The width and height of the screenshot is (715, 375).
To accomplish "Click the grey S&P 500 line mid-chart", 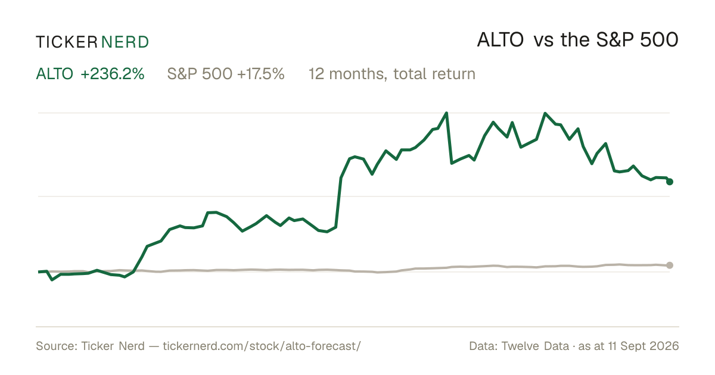I will 357,271.
